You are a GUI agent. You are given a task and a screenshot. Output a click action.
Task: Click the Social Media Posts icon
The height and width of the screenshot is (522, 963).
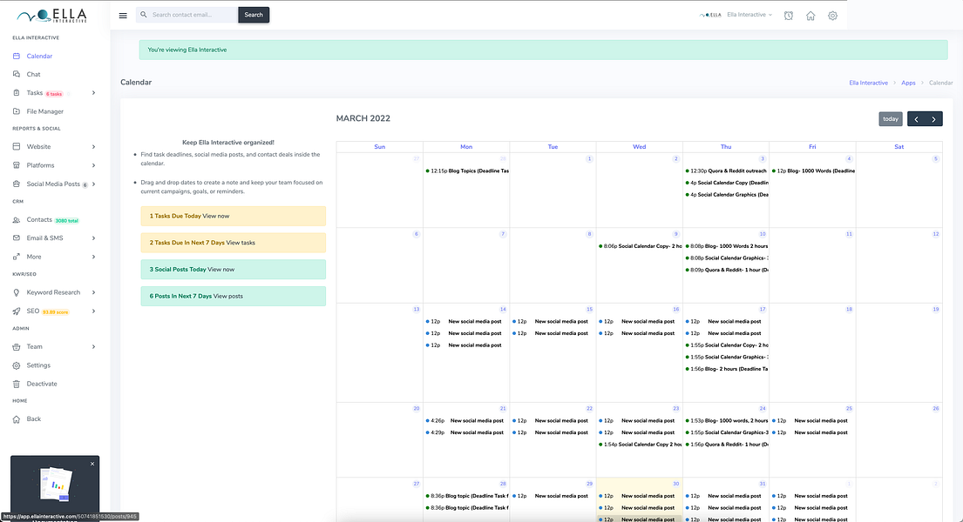click(x=17, y=184)
